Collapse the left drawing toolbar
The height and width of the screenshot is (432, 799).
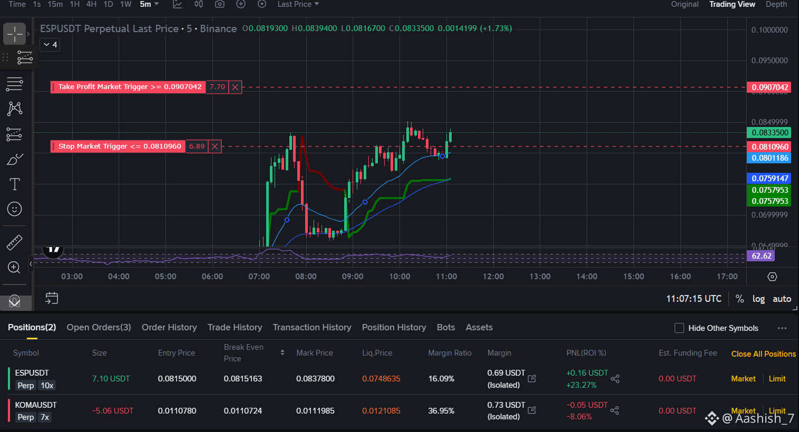(x=31, y=264)
